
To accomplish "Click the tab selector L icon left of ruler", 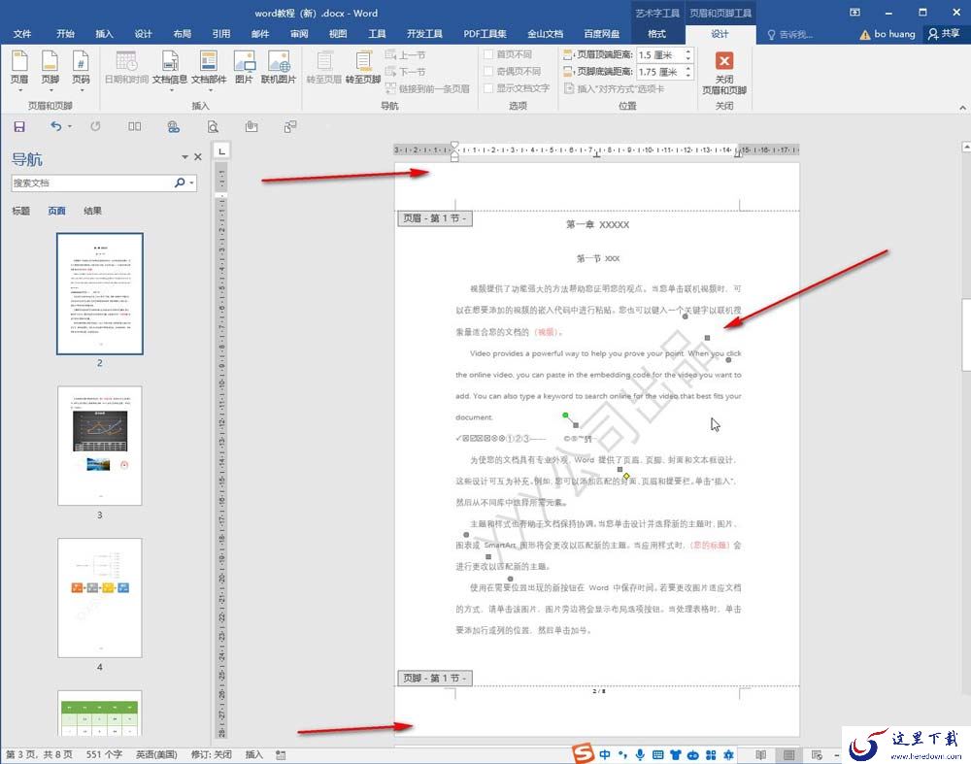I will (221, 150).
